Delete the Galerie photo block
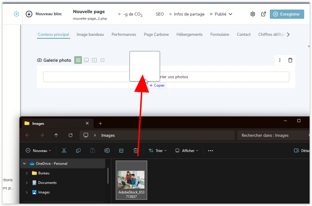The width and height of the screenshot is (312, 206). (290, 60)
